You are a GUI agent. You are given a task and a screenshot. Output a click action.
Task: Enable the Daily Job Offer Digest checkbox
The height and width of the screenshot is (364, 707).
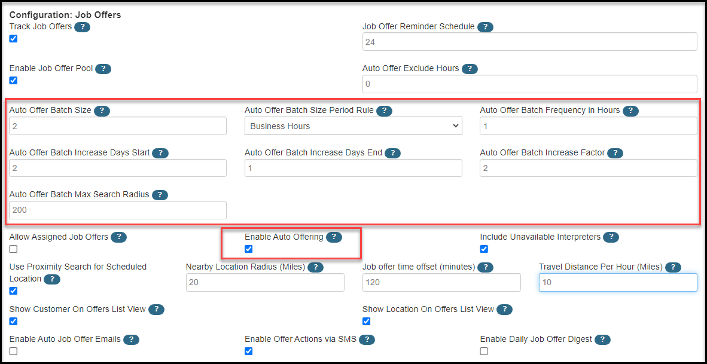click(x=484, y=351)
